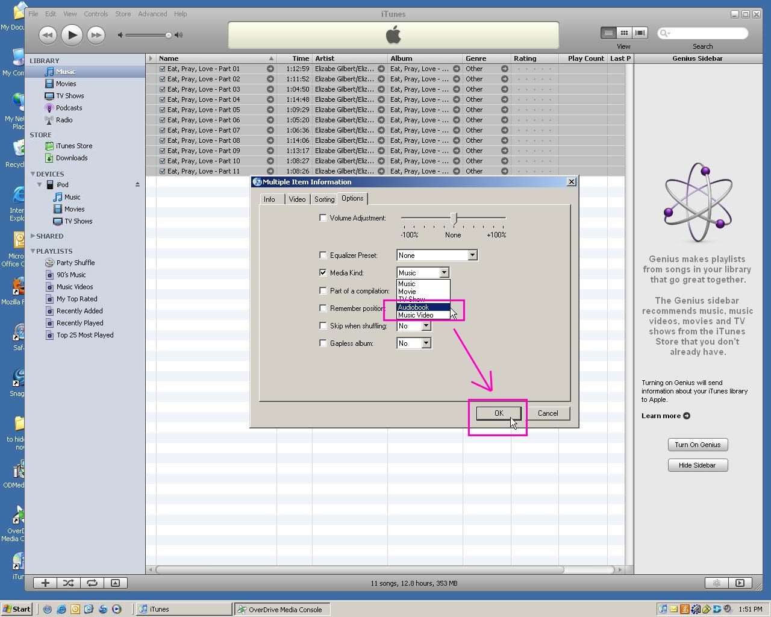Click the add playlist plus button
The height and width of the screenshot is (617, 771).
(45, 583)
